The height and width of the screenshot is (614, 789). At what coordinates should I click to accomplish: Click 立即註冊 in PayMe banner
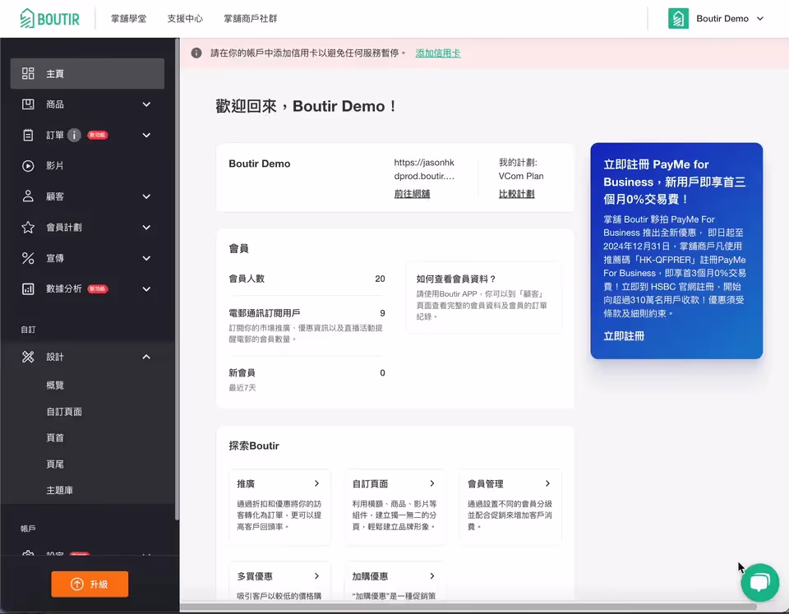[624, 336]
